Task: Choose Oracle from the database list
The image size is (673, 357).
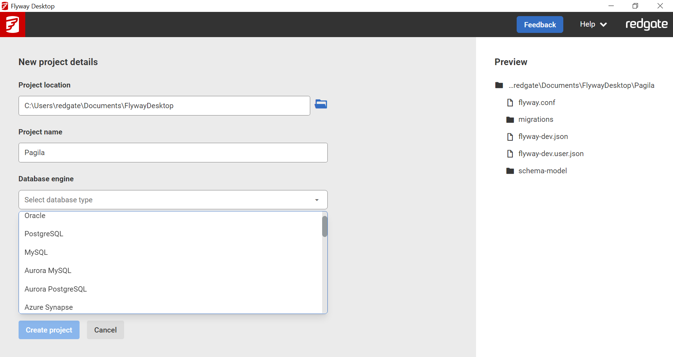Action: point(35,216)
